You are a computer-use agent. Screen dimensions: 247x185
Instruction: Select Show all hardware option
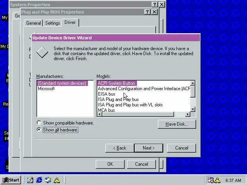58,130
